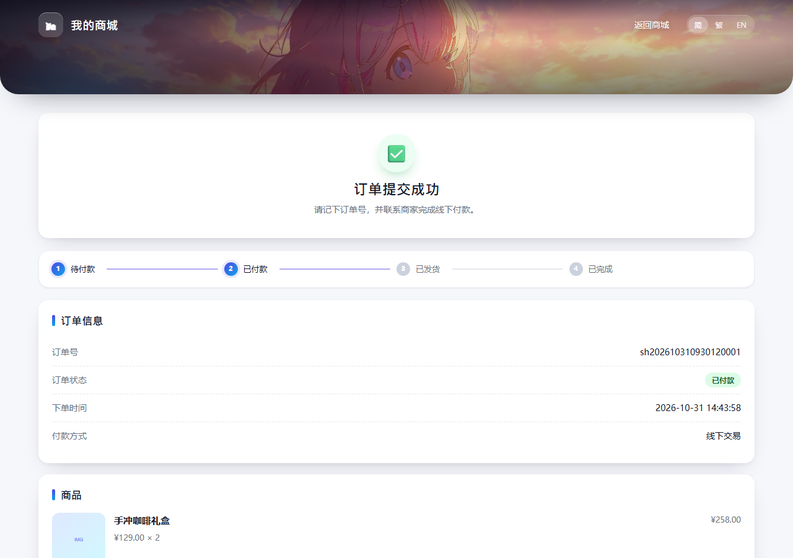Open the 我的商城 store title
The image size is (793, 558).
pyautogui.click(x=94, y=25)
